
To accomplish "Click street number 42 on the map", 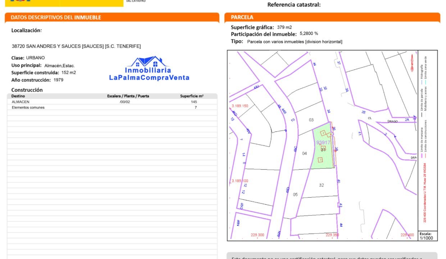I will coord(340,205).
